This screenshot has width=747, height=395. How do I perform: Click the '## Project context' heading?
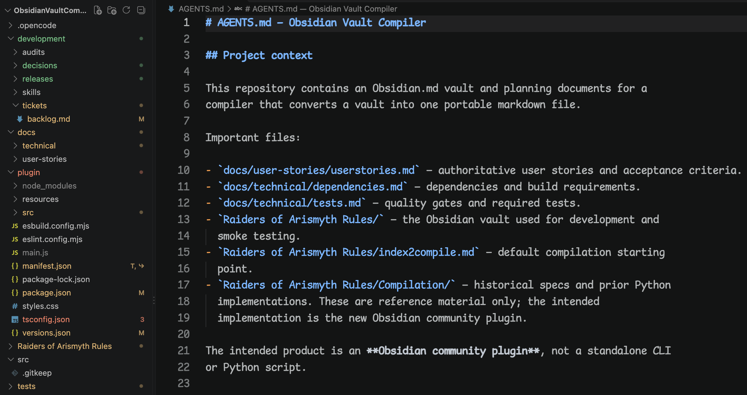(x=259, y=56)
